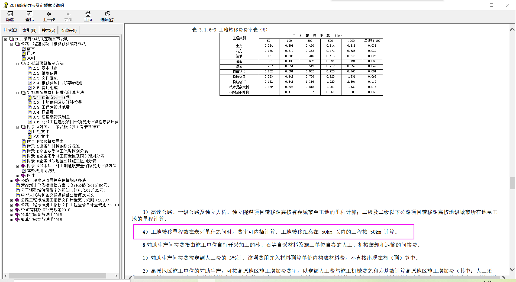Click the book icon for 概算定额章节说明2018
The width and height of the screenshot is (516, 282).
click(x=17, y=220)
